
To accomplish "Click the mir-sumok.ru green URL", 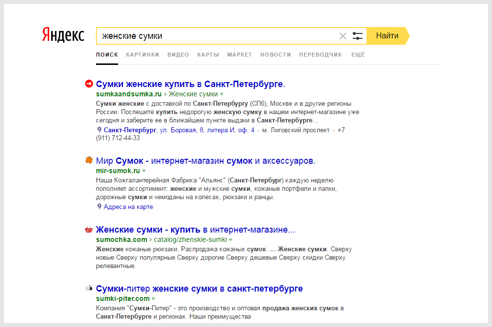I will click(x=118, y=171).
